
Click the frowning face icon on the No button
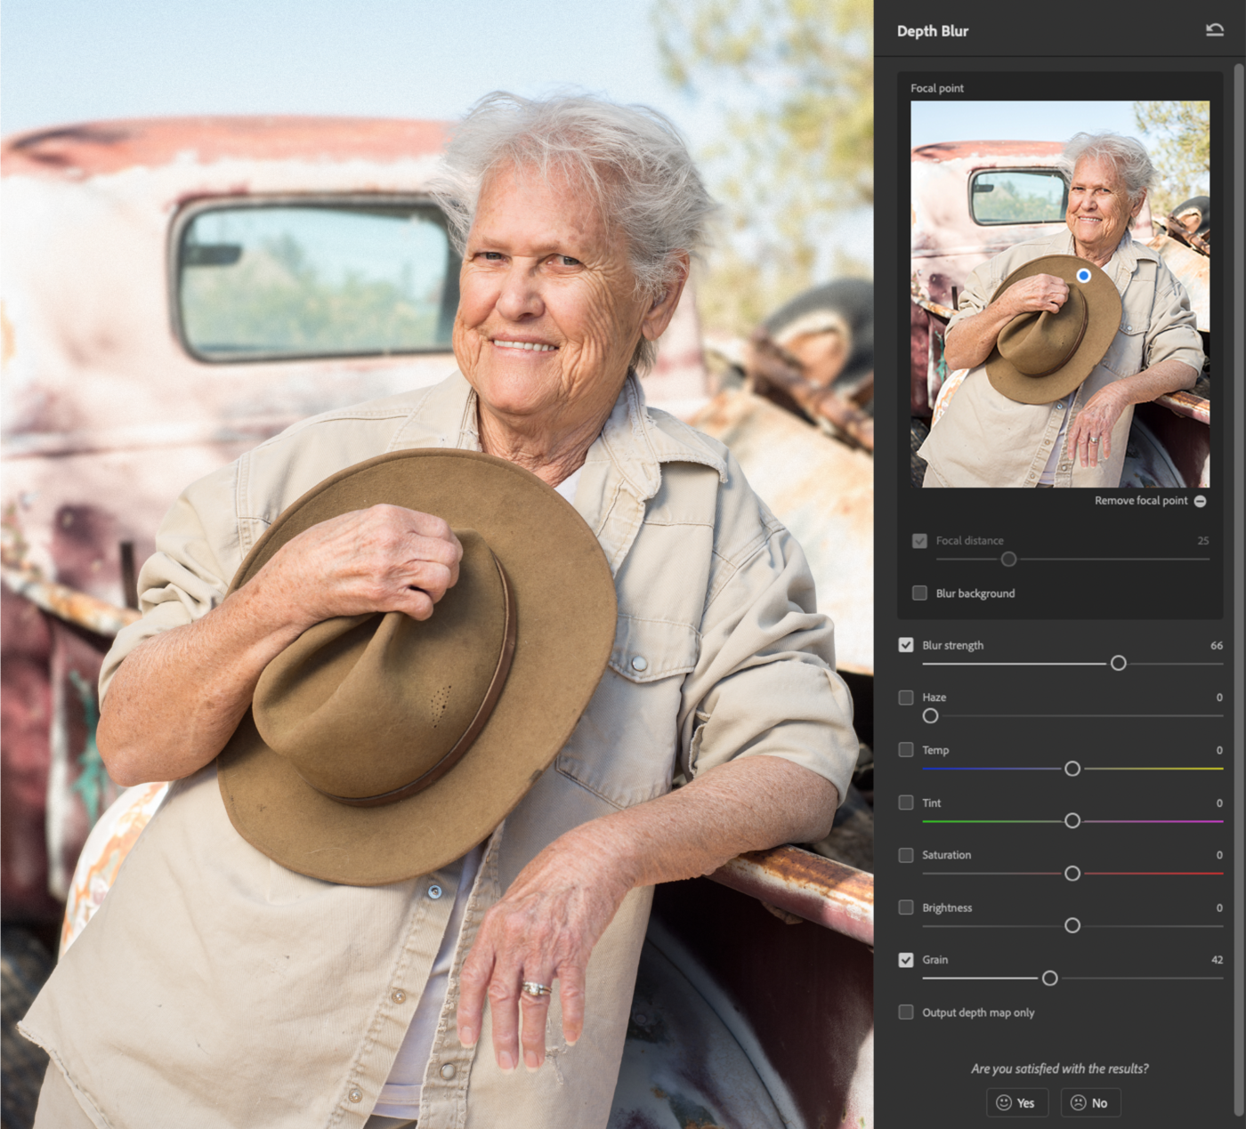[1077, 1102]
